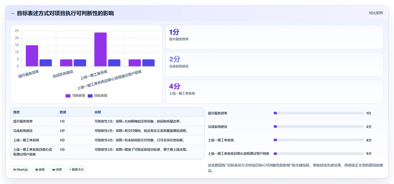This screenshot has height=184, width=394.
Task: Select the tallest purple bar in the chart
Action: [x=101, y=49]
